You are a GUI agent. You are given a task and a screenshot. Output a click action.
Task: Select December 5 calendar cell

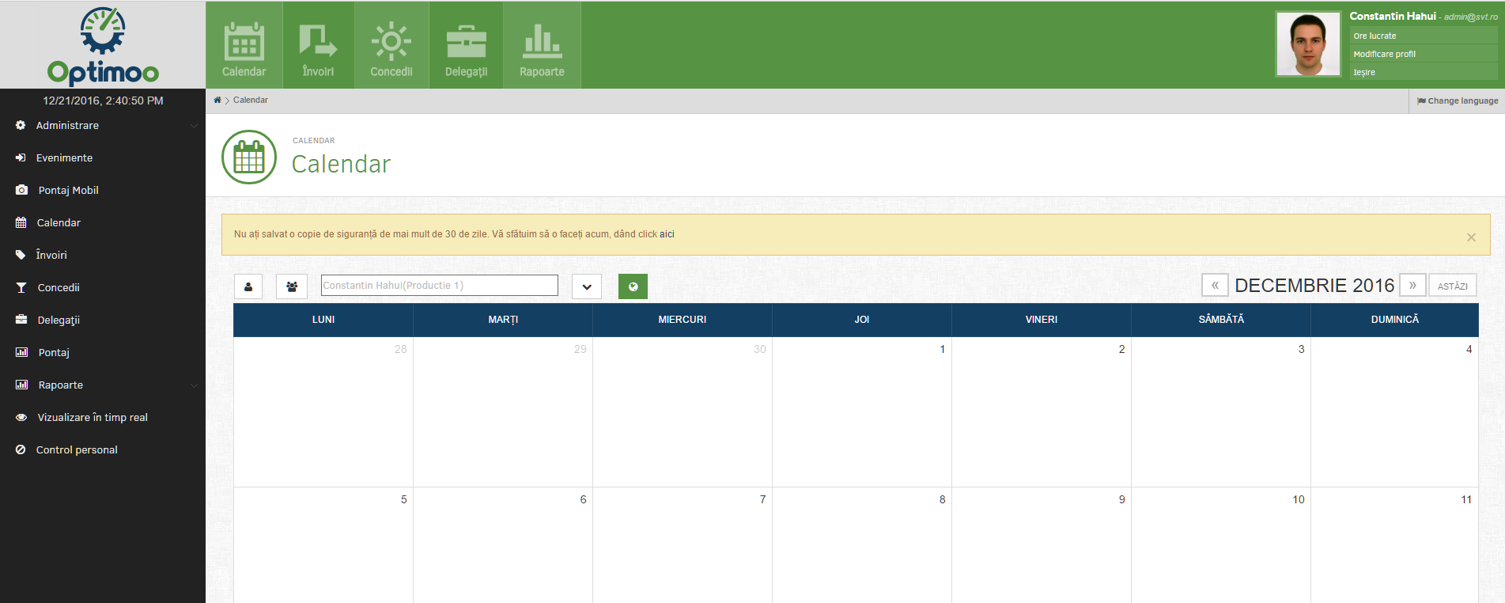(x=323, y=545)
